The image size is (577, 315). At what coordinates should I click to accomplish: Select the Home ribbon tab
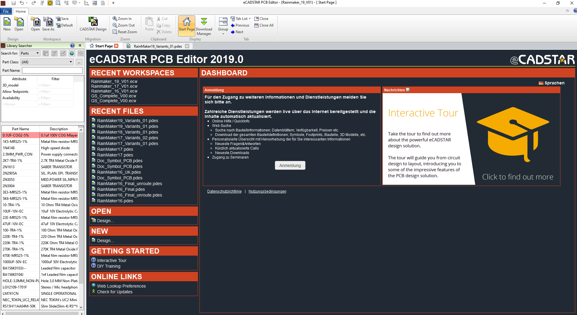(21, 11)
